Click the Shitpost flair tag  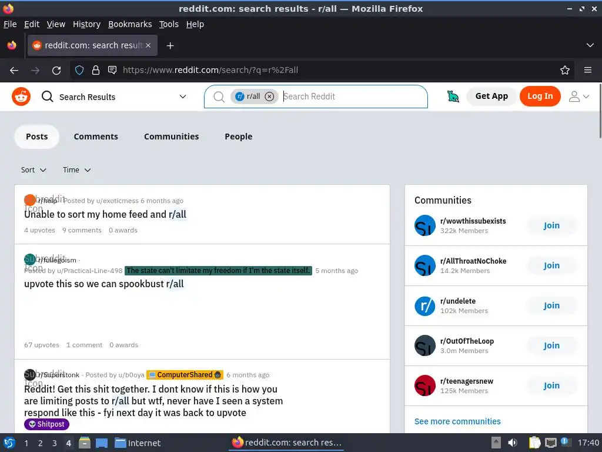[x=47, y=424]
